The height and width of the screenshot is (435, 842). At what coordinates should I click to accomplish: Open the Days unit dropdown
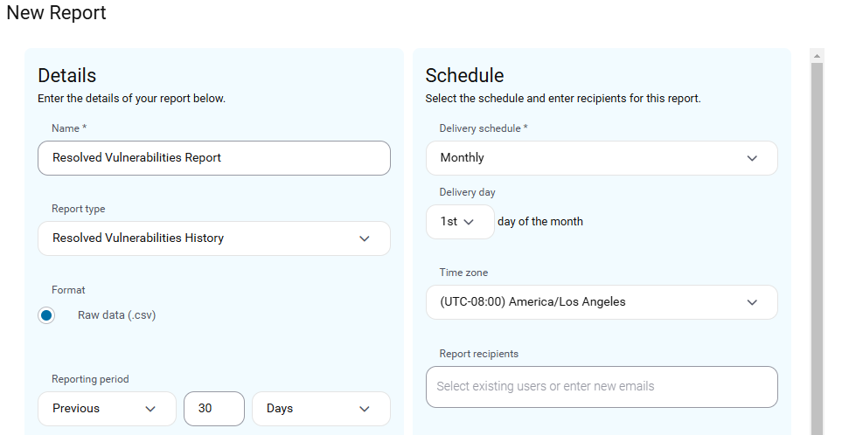321,409
